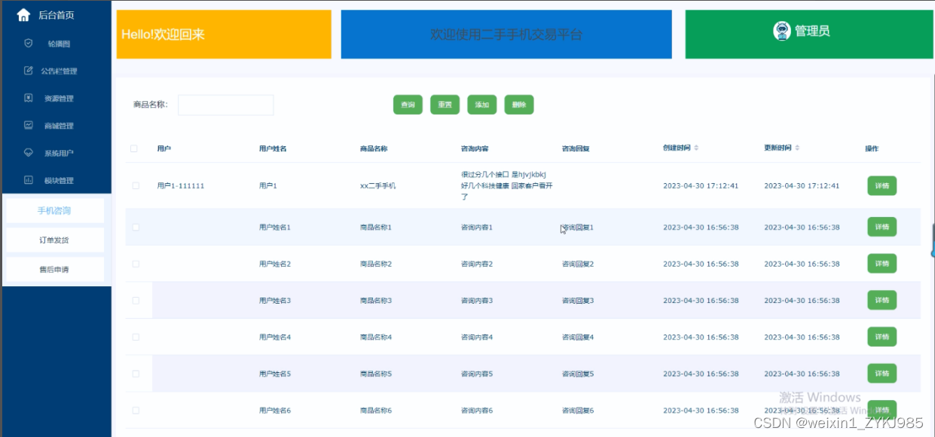The width and height of the screenshot is (935, 437).
Task: Open 详情 for the 用户姓名2 row
Action: click(882, 264)
